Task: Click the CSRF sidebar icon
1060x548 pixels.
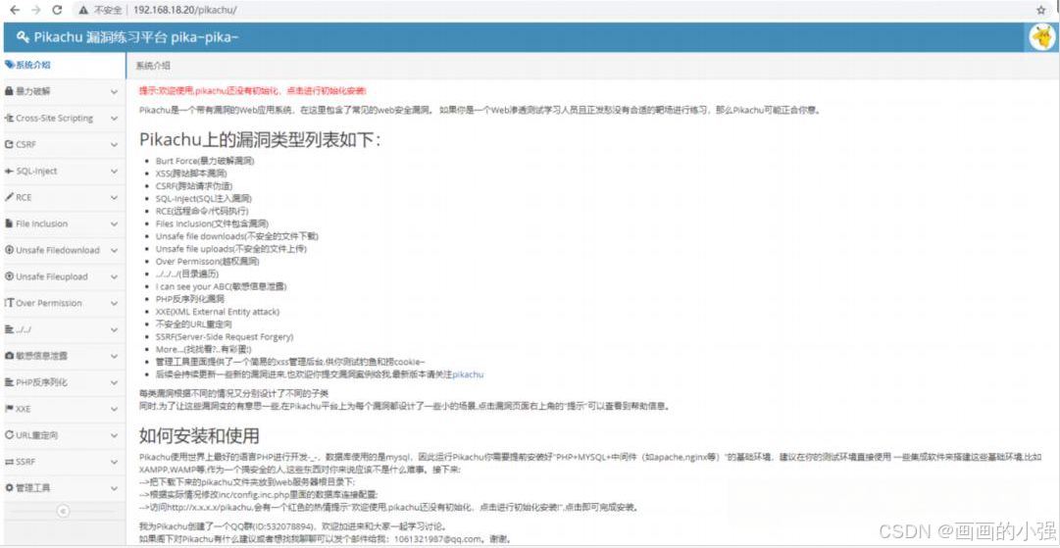Action: pyautogui.click(x=10, y=144)
